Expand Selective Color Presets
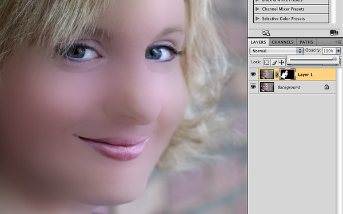 tap(291, 19)
